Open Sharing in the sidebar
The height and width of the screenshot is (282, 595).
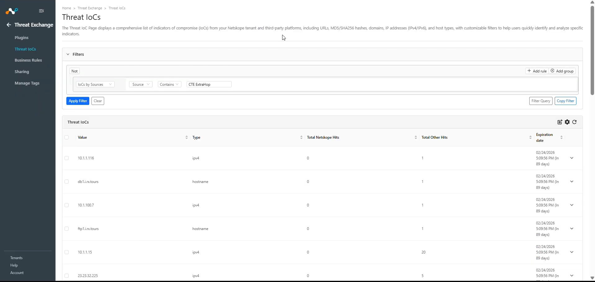[x=22, y=72]
